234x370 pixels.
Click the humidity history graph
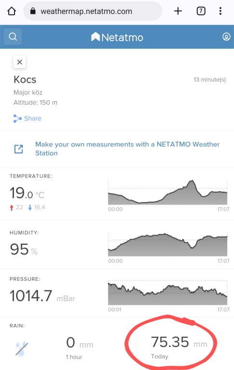(168, 244)
